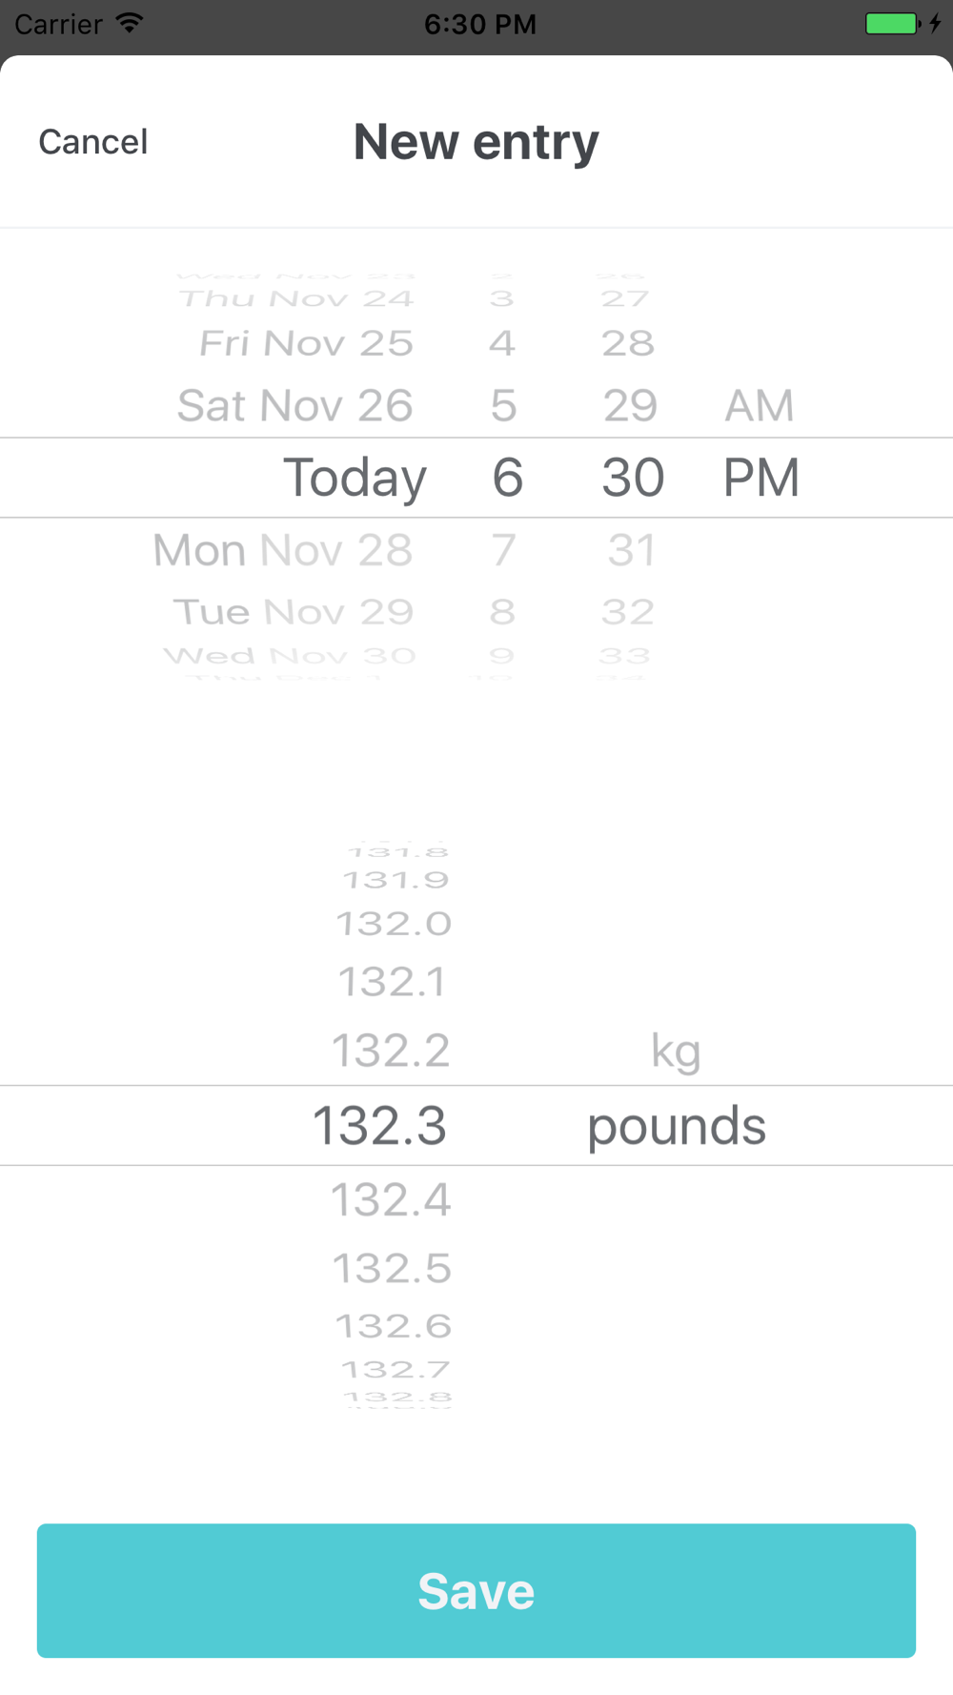This screenshot has height=1695, width=953.
Task: Select hour 5 in time picker
Action: [x=503, y=406]
